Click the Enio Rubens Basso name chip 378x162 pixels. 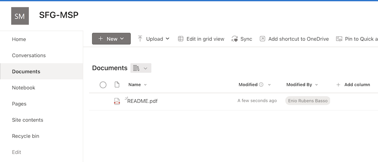(308, 101)
